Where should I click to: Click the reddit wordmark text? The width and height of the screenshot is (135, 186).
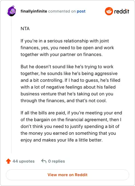point(122,12)
